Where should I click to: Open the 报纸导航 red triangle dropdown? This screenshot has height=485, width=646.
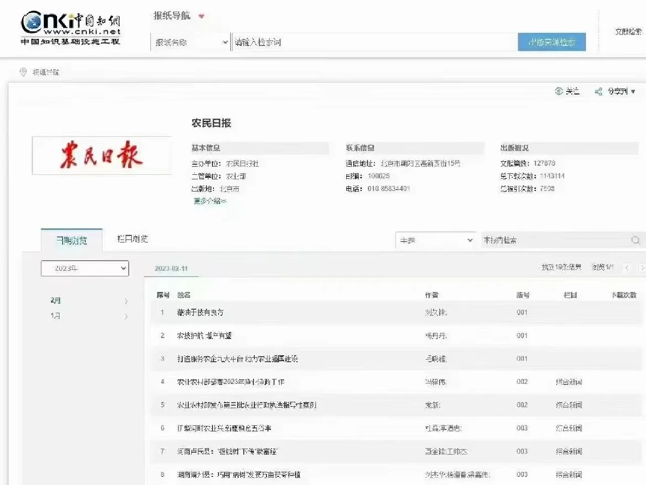[201, 16]
